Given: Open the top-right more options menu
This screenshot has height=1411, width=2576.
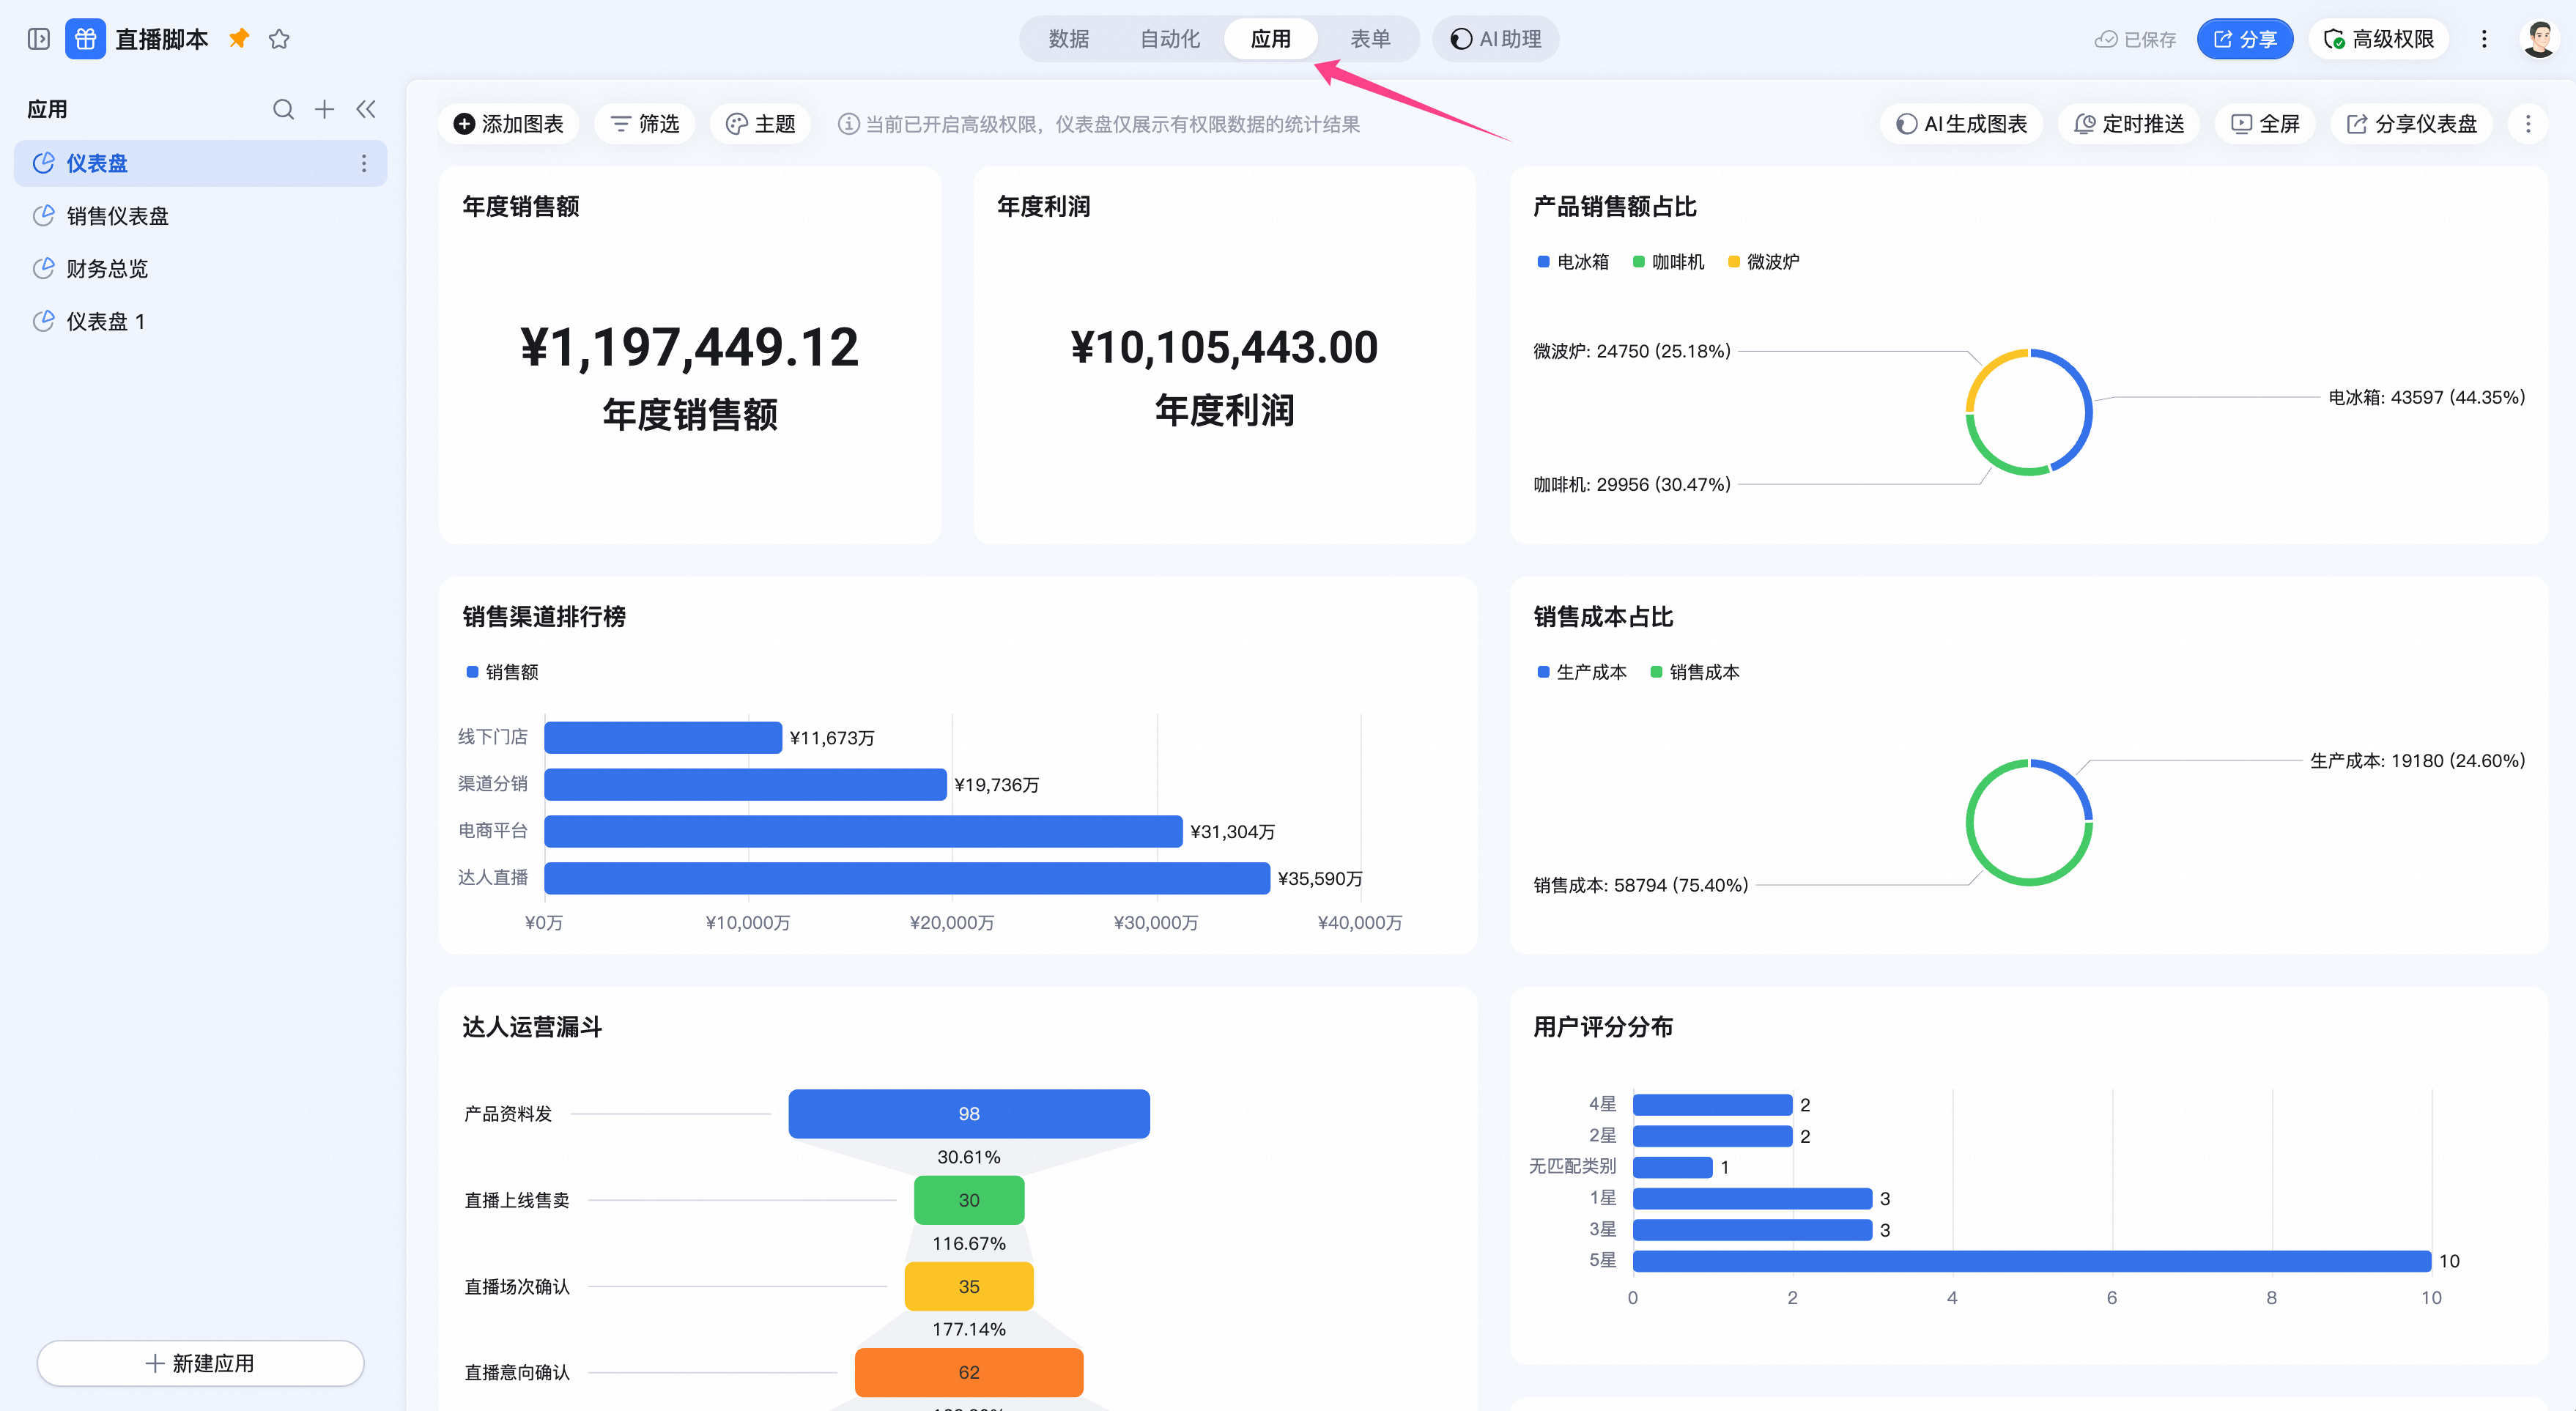Looking at the screenshot, I should click(x=2484, y=39).
